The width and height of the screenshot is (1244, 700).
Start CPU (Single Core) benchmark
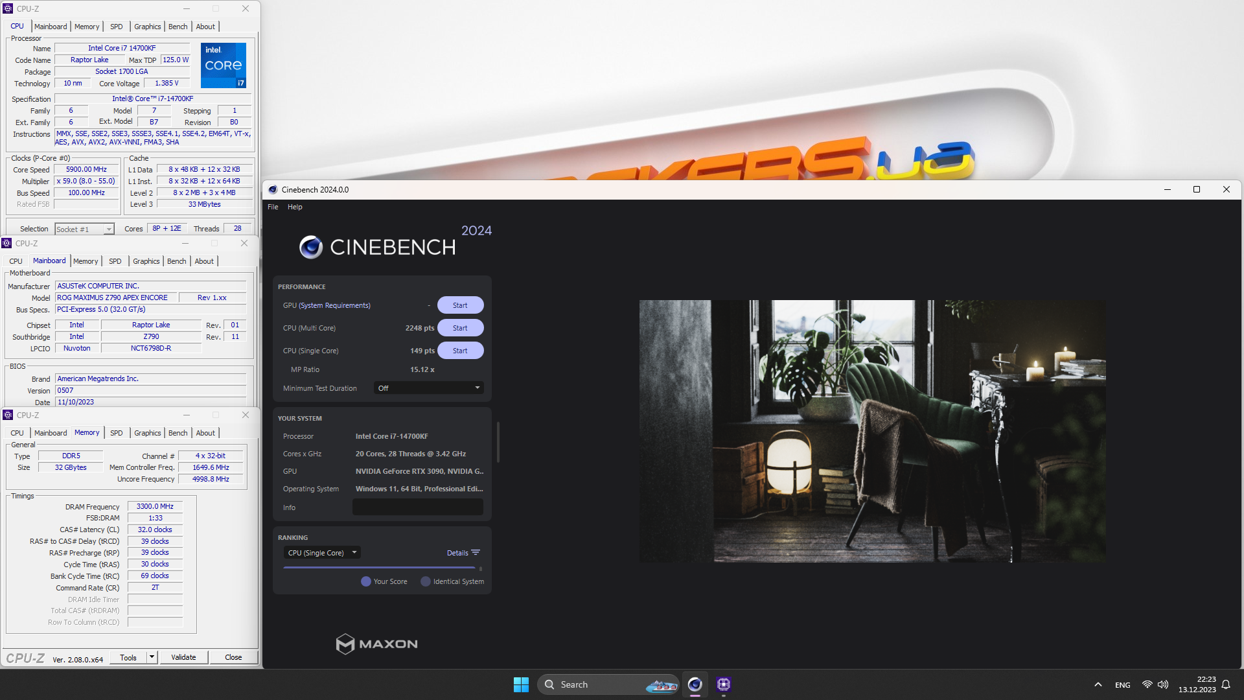tap(460, 351)
